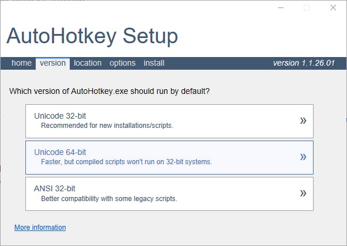Open the More information link
Screen dimensions: 347x246
(40, 228)
